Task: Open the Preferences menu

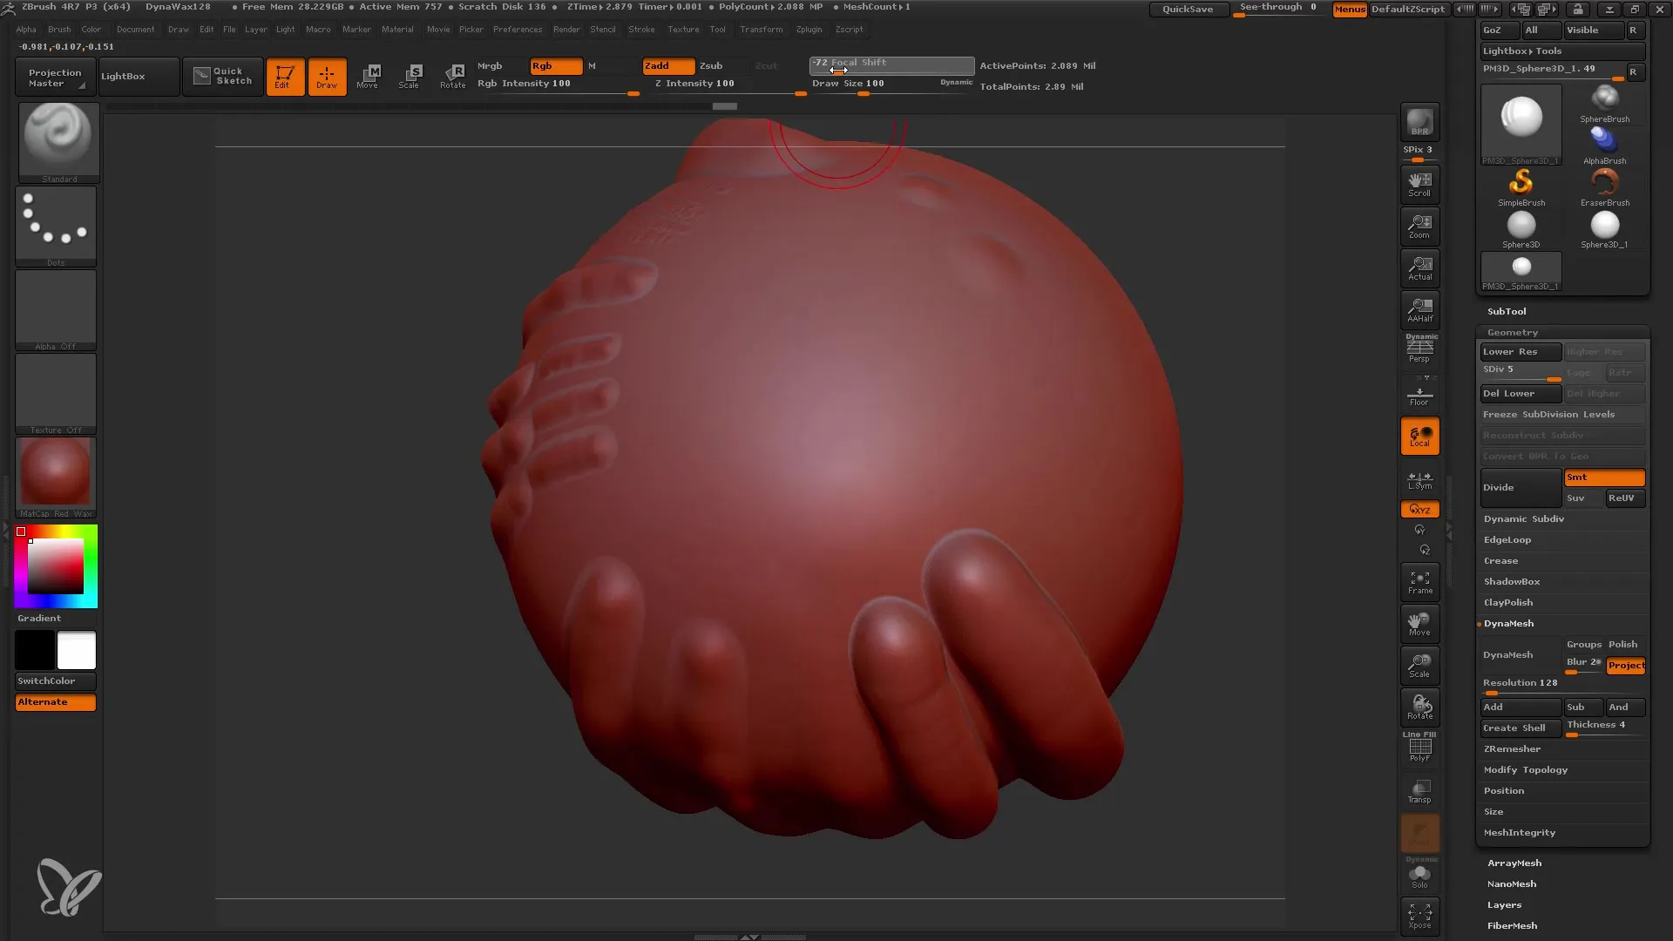Action: [x=517, y=29]
